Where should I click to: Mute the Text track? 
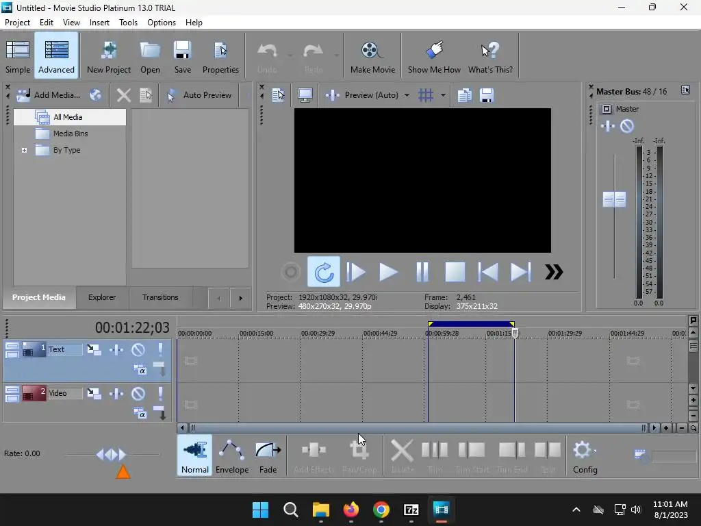[138, 349]
